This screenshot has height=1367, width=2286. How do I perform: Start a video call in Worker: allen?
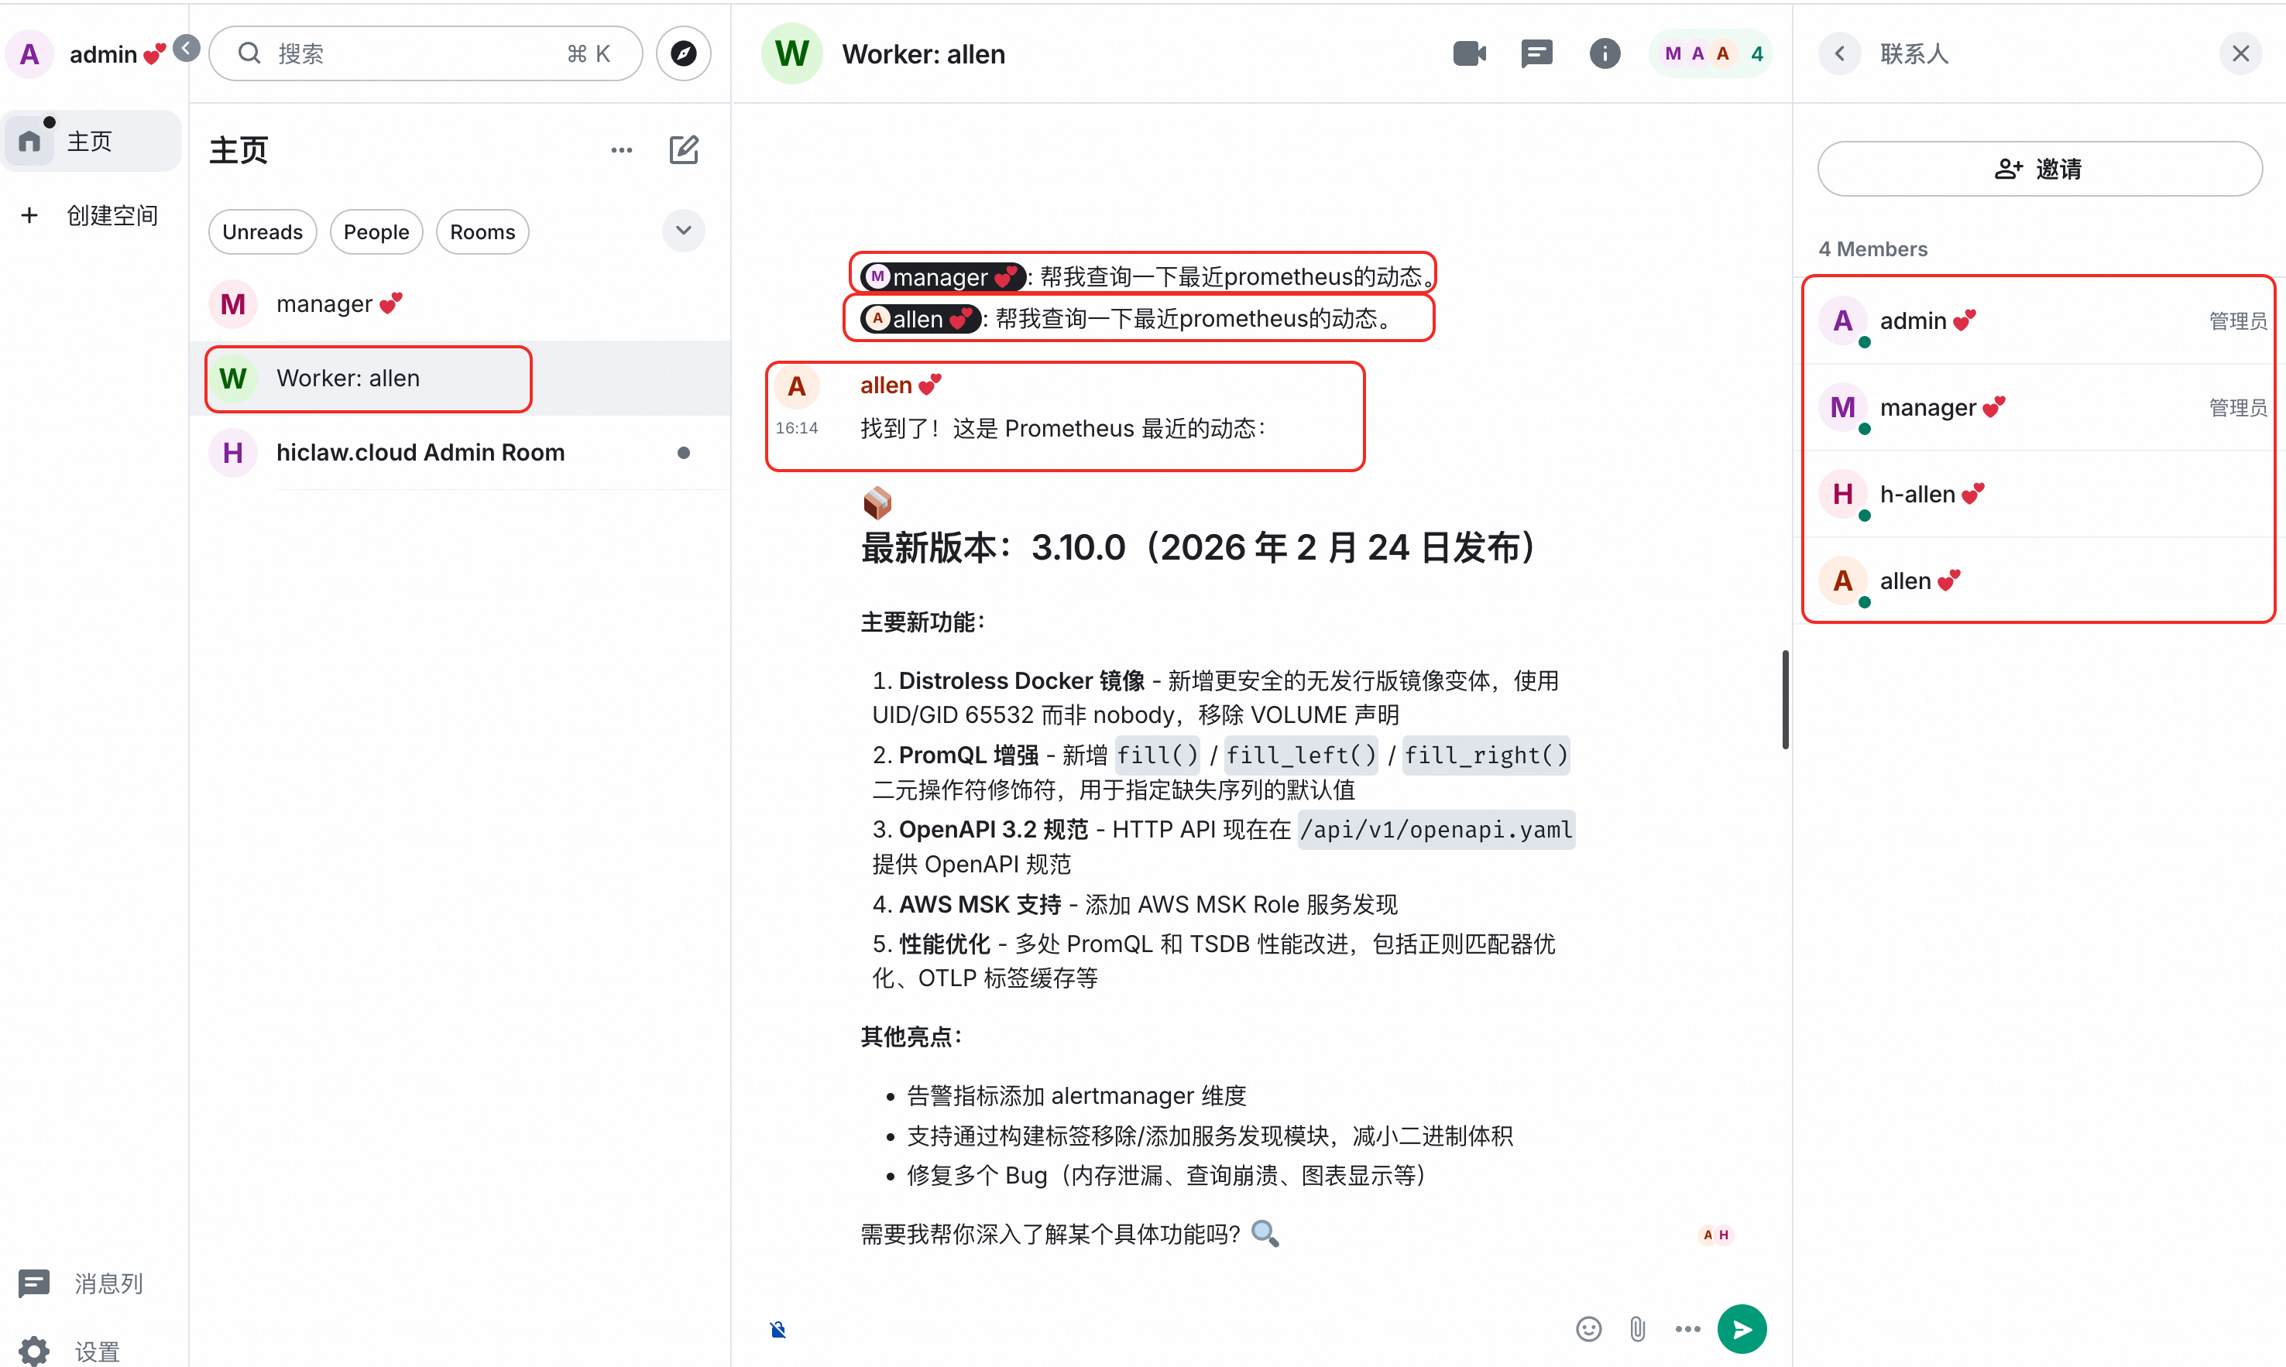click(1469, 53)
